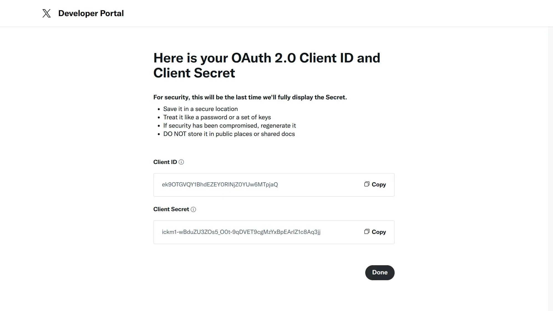The height and width of the screenshot is (311, 553).
Task: Click the info icon beside Client ID
Action: [181, 162]
